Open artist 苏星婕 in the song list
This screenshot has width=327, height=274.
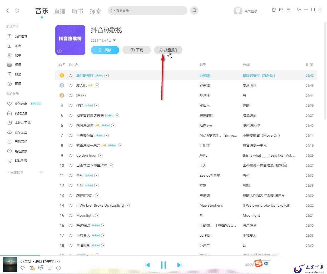[205, 75]
